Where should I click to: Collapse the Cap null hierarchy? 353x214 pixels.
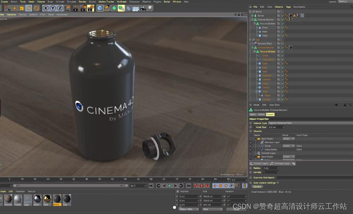[250, 40]
